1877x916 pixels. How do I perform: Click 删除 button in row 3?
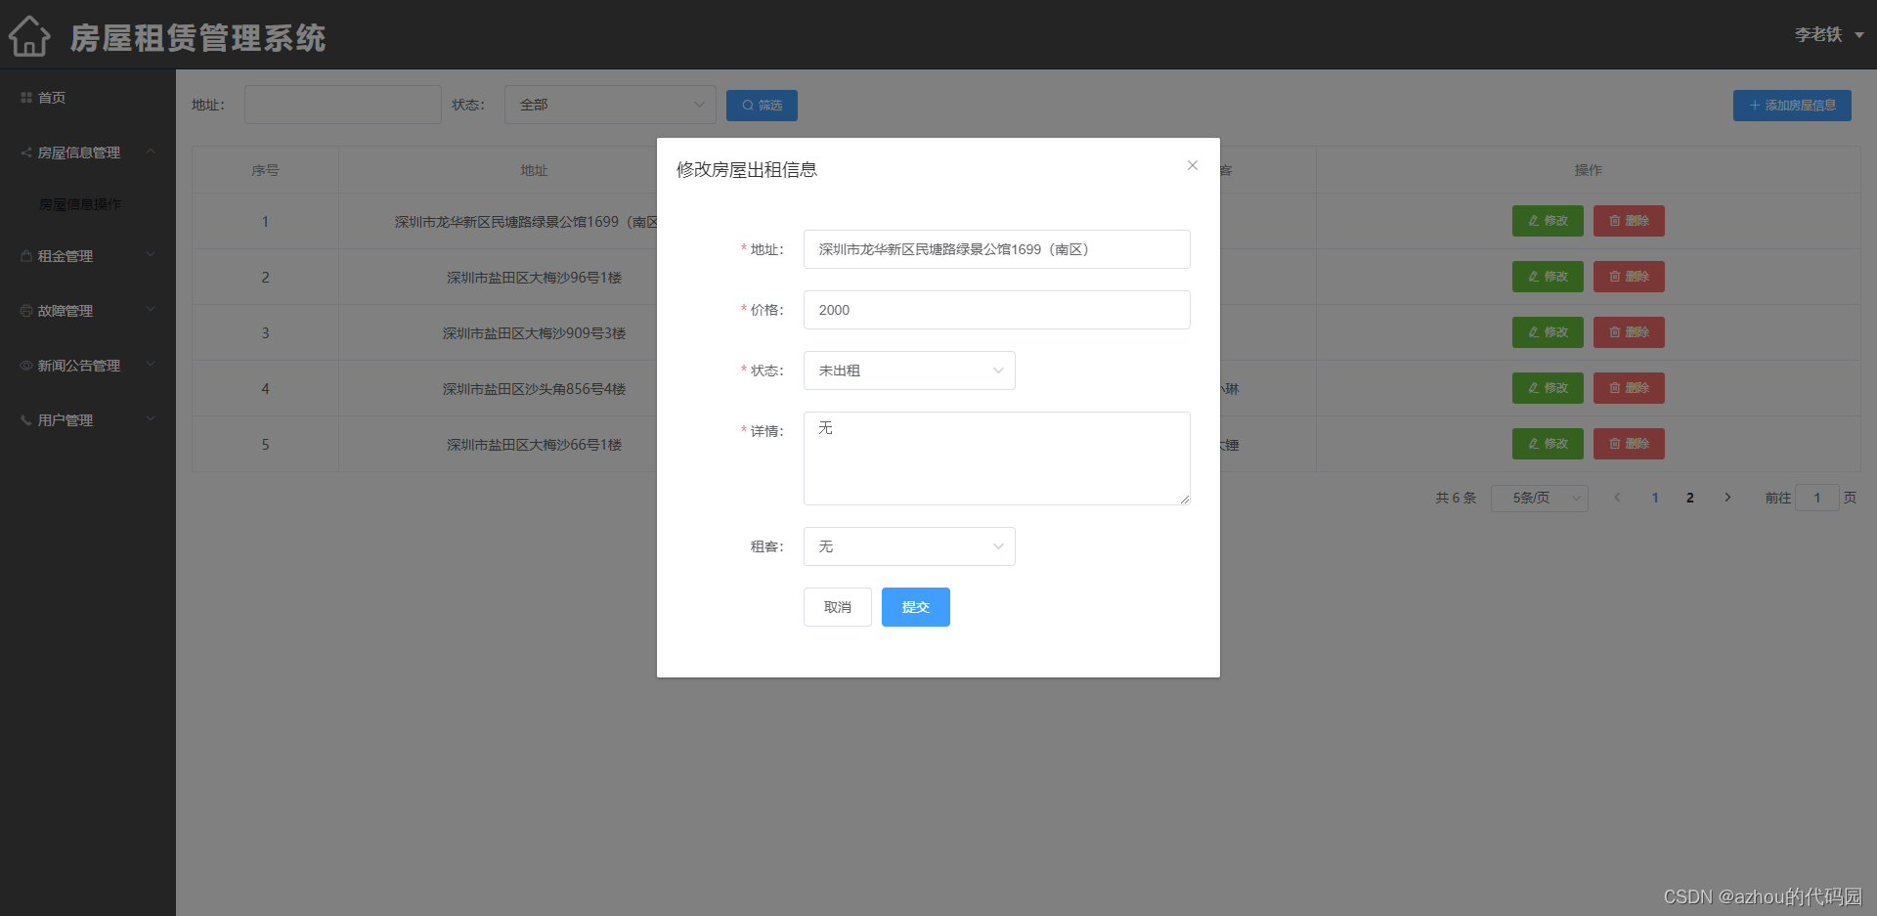[1629, 332]
